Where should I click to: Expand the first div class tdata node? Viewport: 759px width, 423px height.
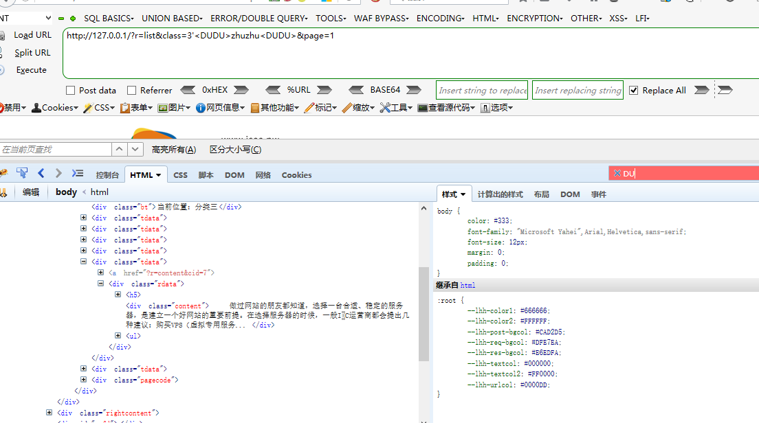(x=83, y=218)
